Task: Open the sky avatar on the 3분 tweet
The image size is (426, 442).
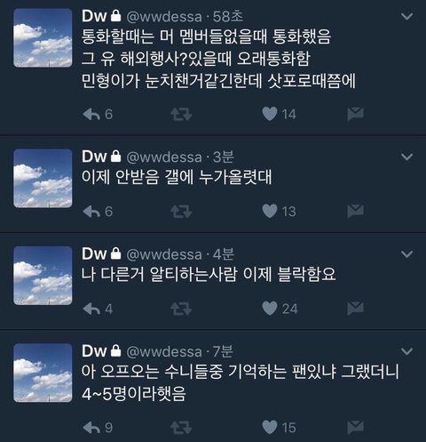Action: [43, 178]
